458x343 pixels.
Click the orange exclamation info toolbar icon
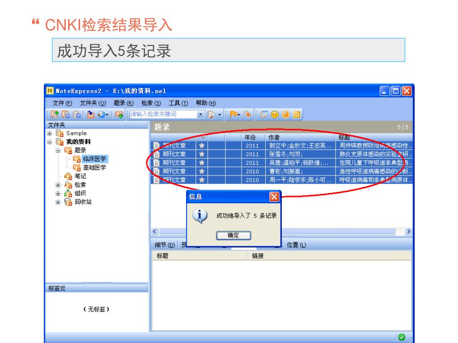pos(286,115)
